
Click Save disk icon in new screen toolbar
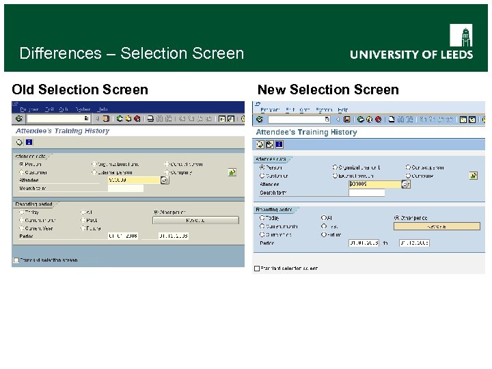coord(346,119)
